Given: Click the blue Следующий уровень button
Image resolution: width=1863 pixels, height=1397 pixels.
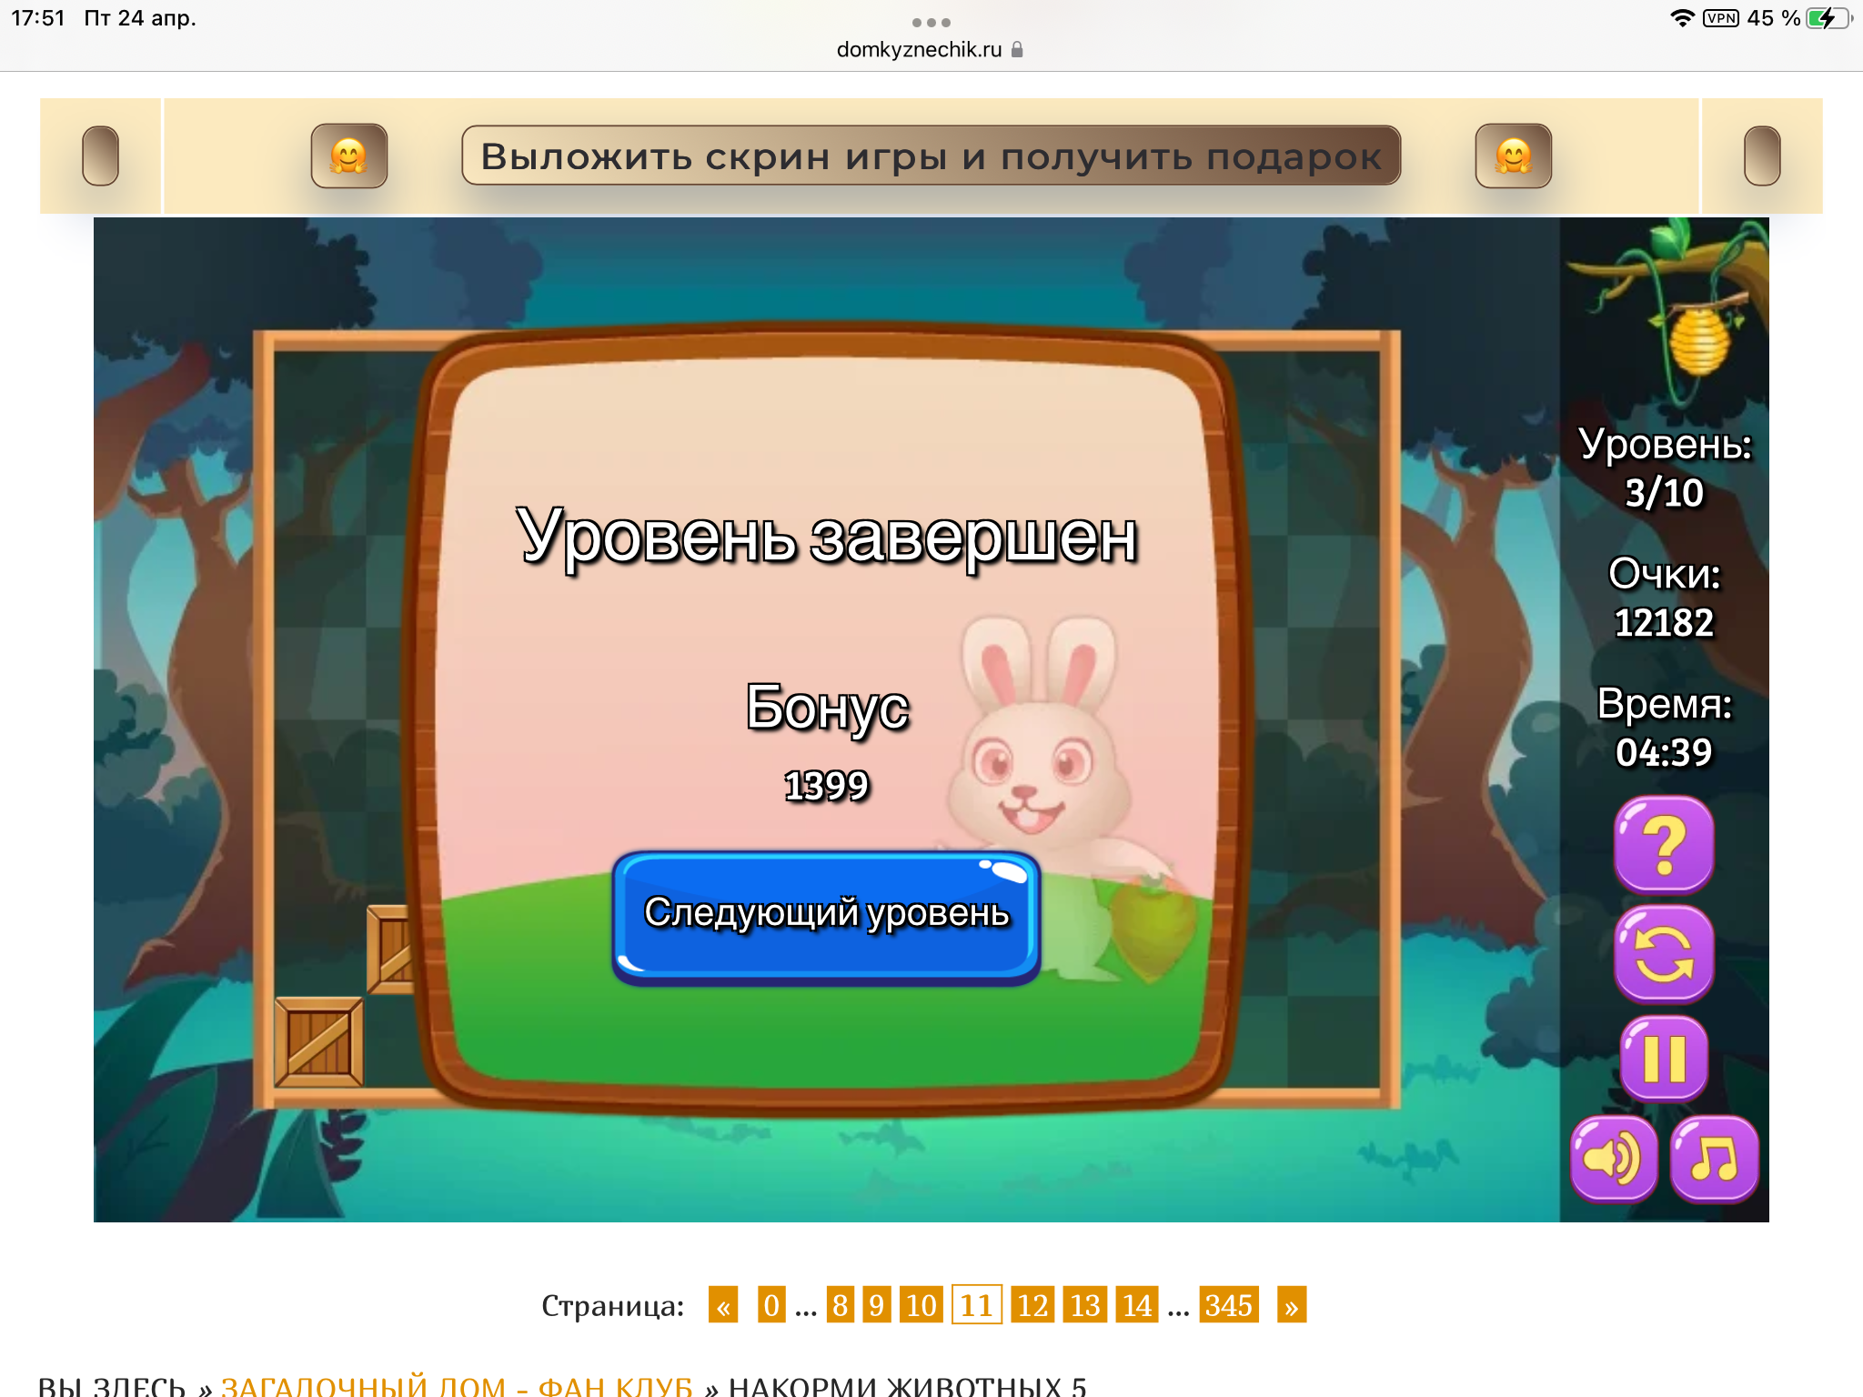Looking at the screenshot, I should (x=826, y=917).
